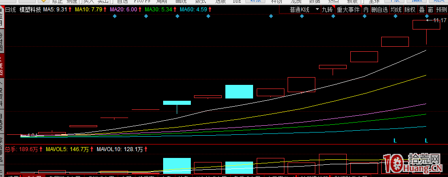Toggle 均线 moving average lines

(396, 10)
